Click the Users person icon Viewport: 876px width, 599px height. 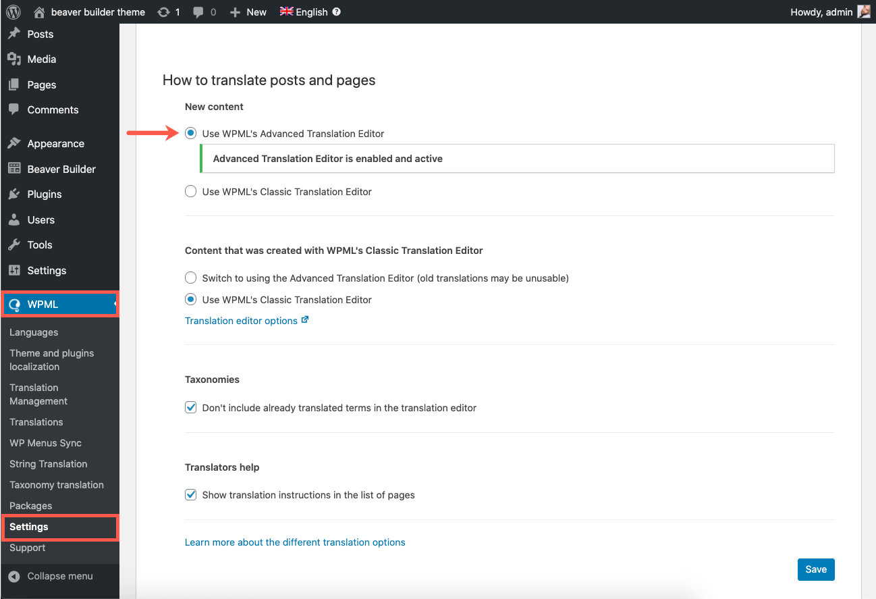point(14,219)
